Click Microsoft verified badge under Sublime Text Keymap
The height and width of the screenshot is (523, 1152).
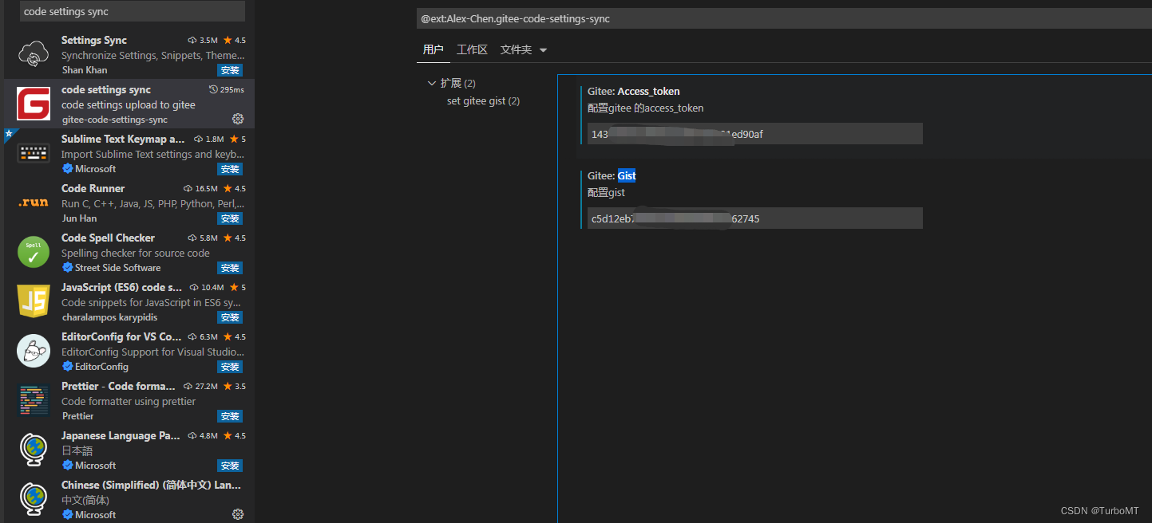click(x=68, y=169)
